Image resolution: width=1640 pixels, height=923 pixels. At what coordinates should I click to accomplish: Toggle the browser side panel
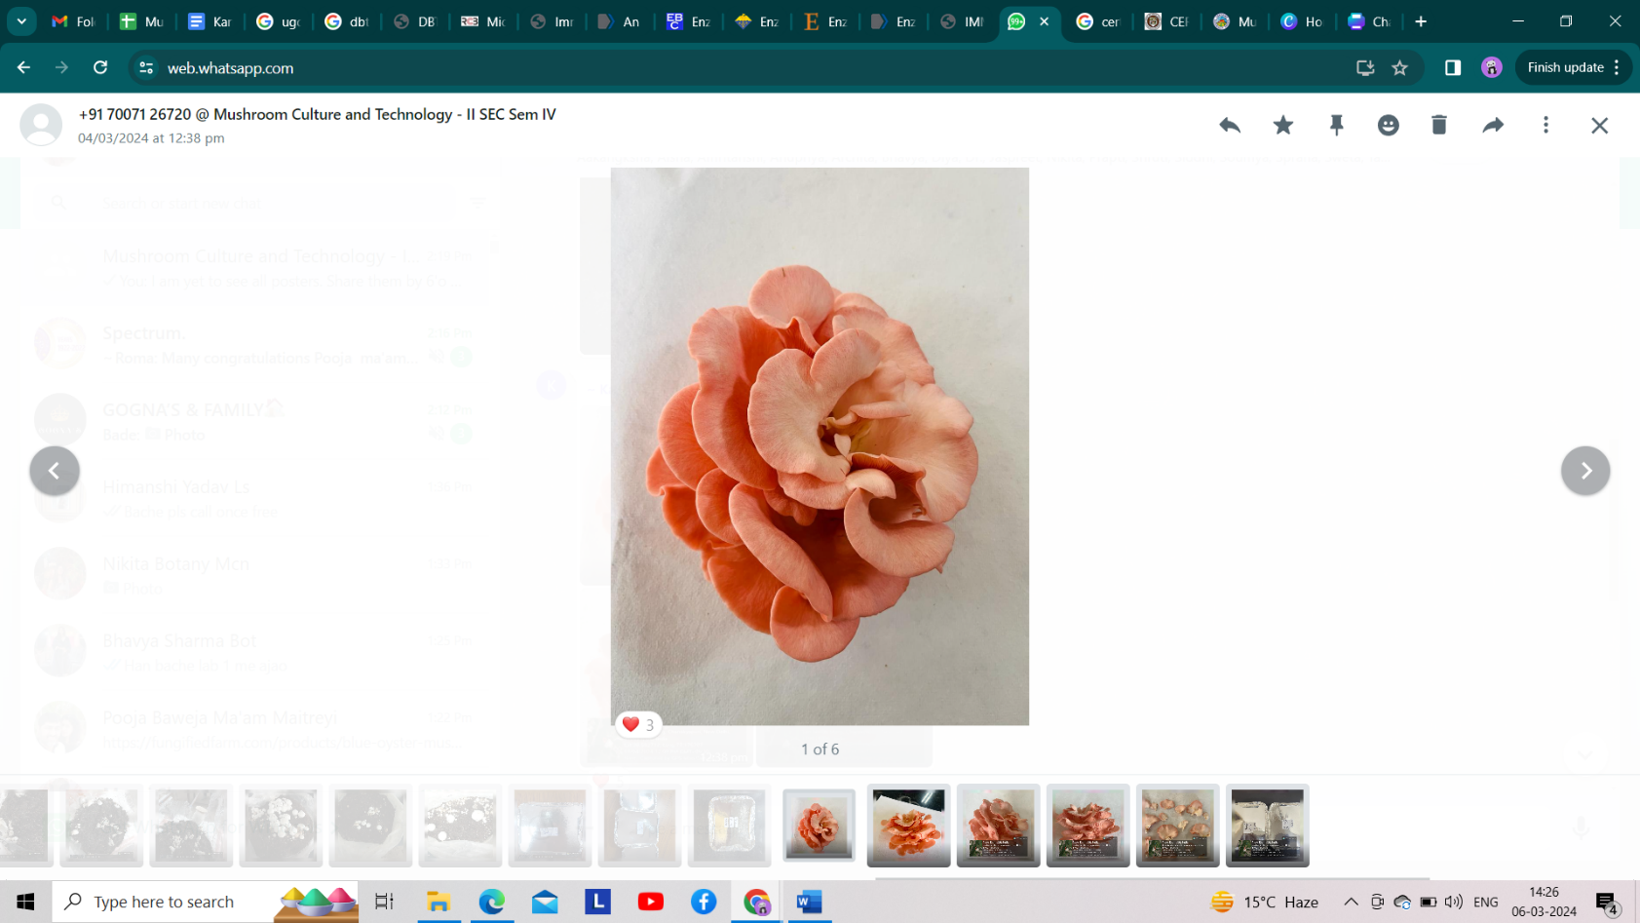coord(1453,67)
